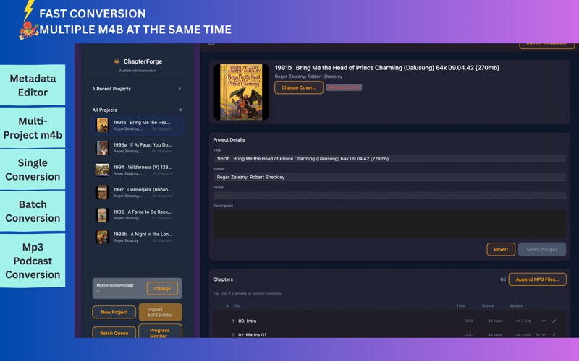Click the ChapterForge logo icon
579x361 pixels.
click(117, 61)
